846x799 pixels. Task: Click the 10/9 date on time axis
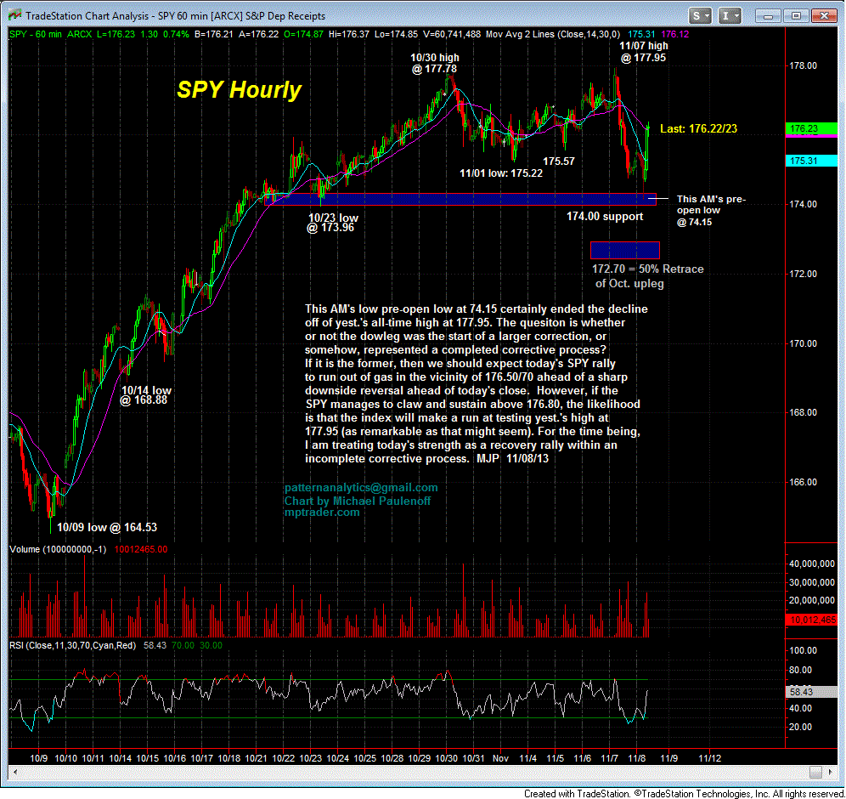tap(39, 758)
